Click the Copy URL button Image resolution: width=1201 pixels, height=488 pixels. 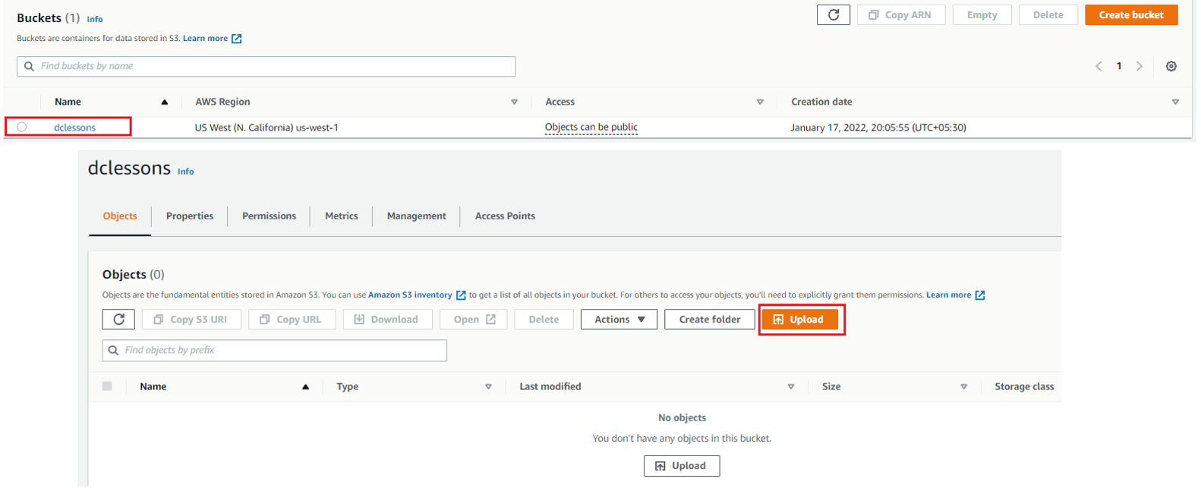pos(292,320)
